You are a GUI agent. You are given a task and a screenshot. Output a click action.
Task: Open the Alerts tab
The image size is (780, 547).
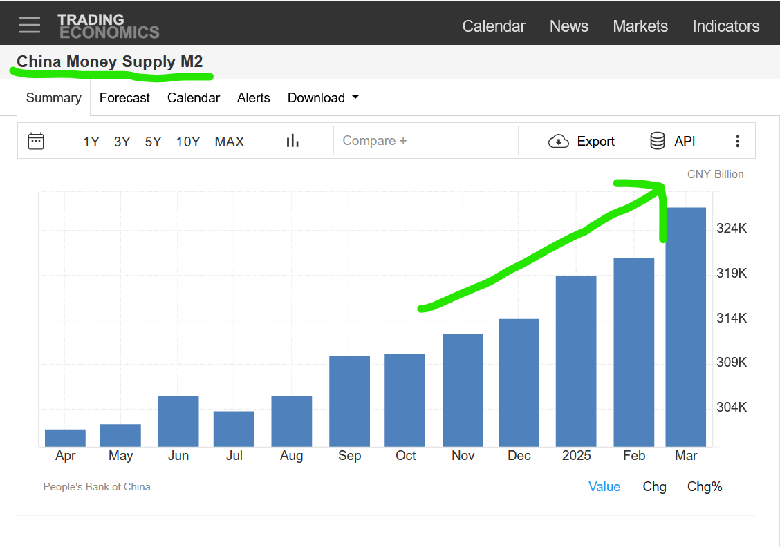point(253,98)
